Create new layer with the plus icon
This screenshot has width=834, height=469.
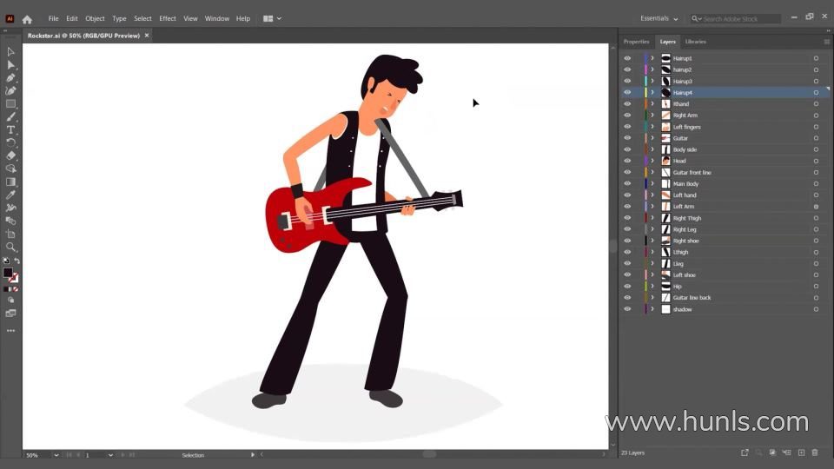801,452
